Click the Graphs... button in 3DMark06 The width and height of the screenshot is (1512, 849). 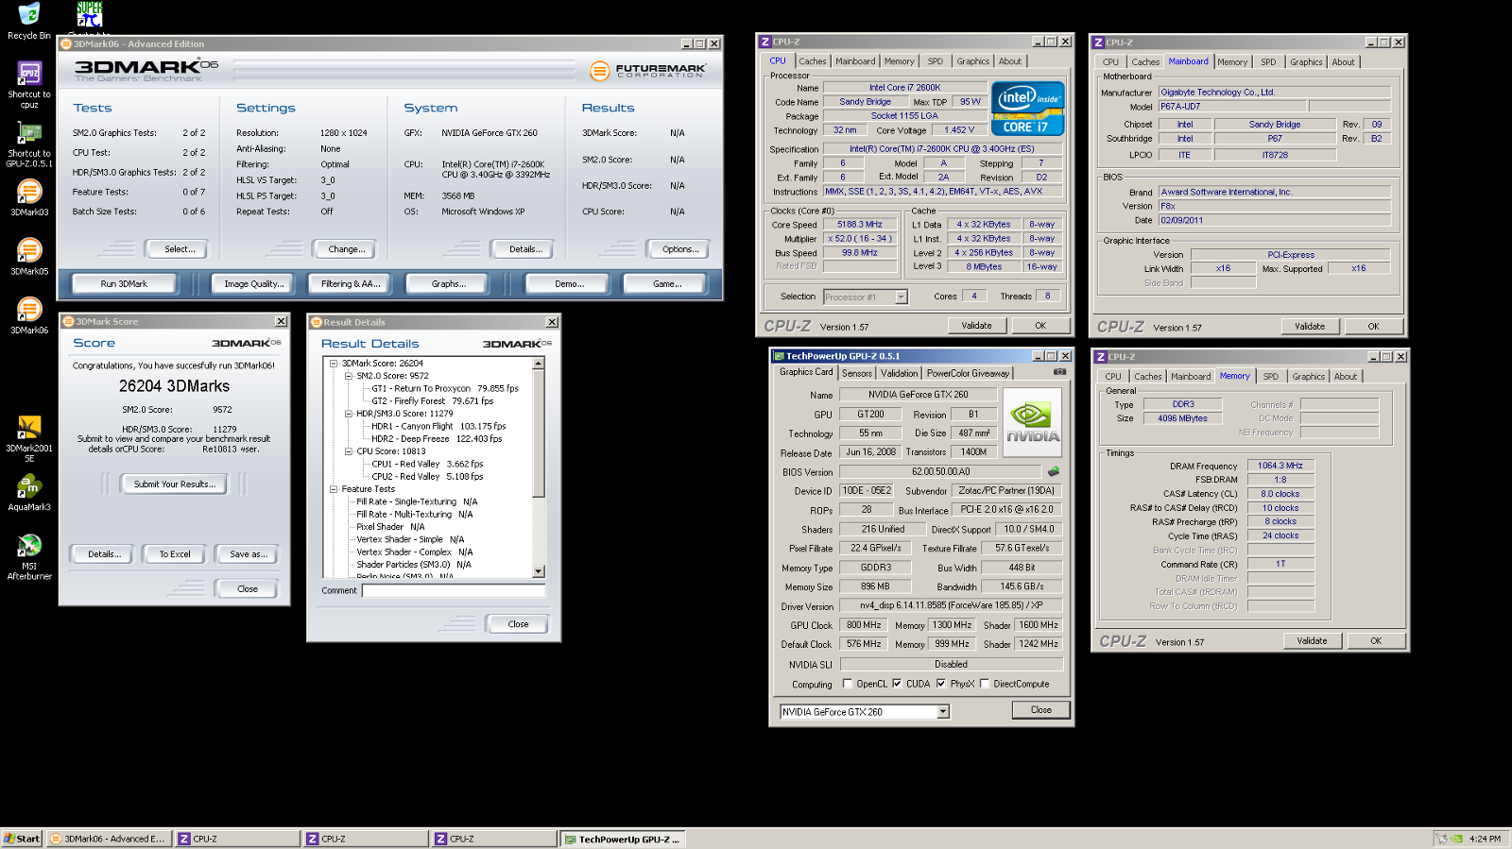point(448,283)
